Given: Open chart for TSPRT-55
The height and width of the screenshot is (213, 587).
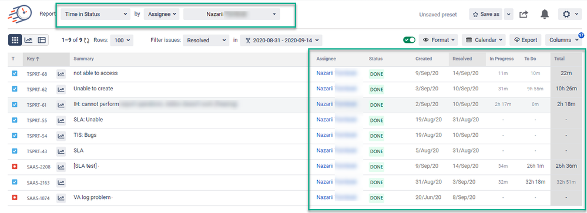Looking at the screenshot, I should pos(61,120).
